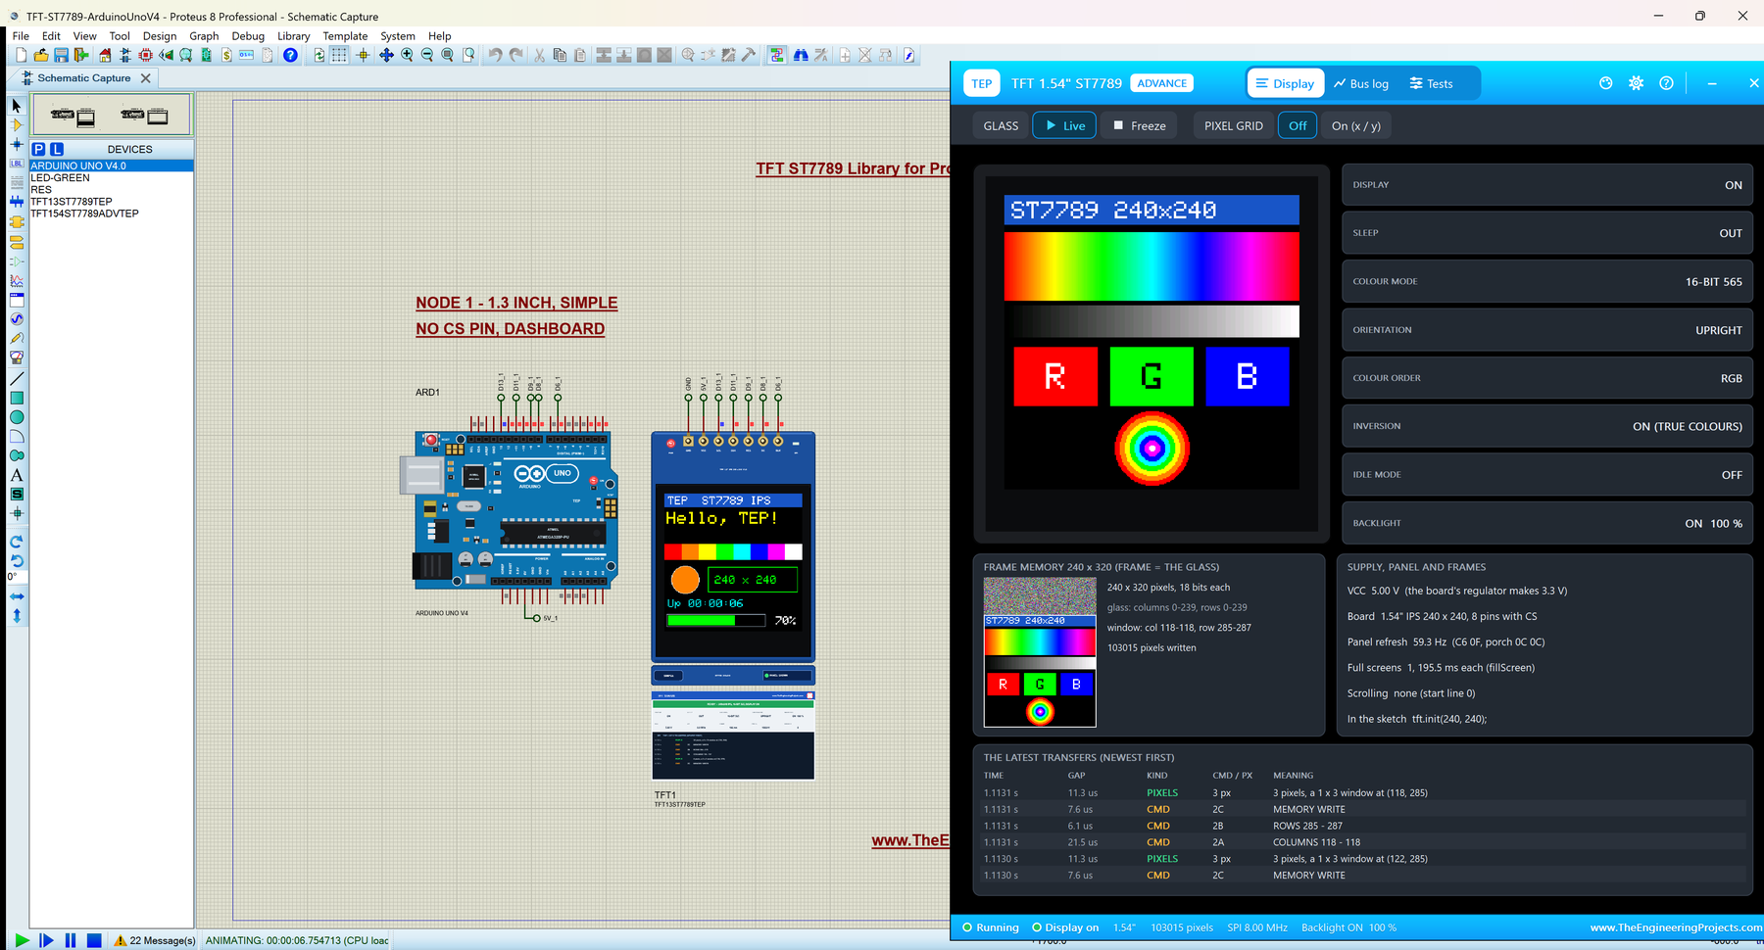Select the Component mode tool in sidebar

pyautogui.click(x=17, y=125)
